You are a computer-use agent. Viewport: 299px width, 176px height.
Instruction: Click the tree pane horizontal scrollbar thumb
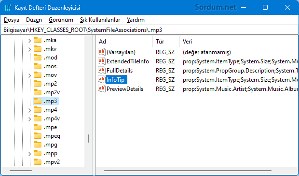click(x=21, y=171)
